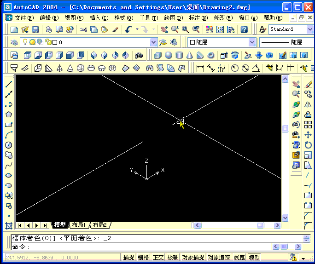315x264 pixels.
Task: Go to the first layout tab arrow
Action: 20,225
